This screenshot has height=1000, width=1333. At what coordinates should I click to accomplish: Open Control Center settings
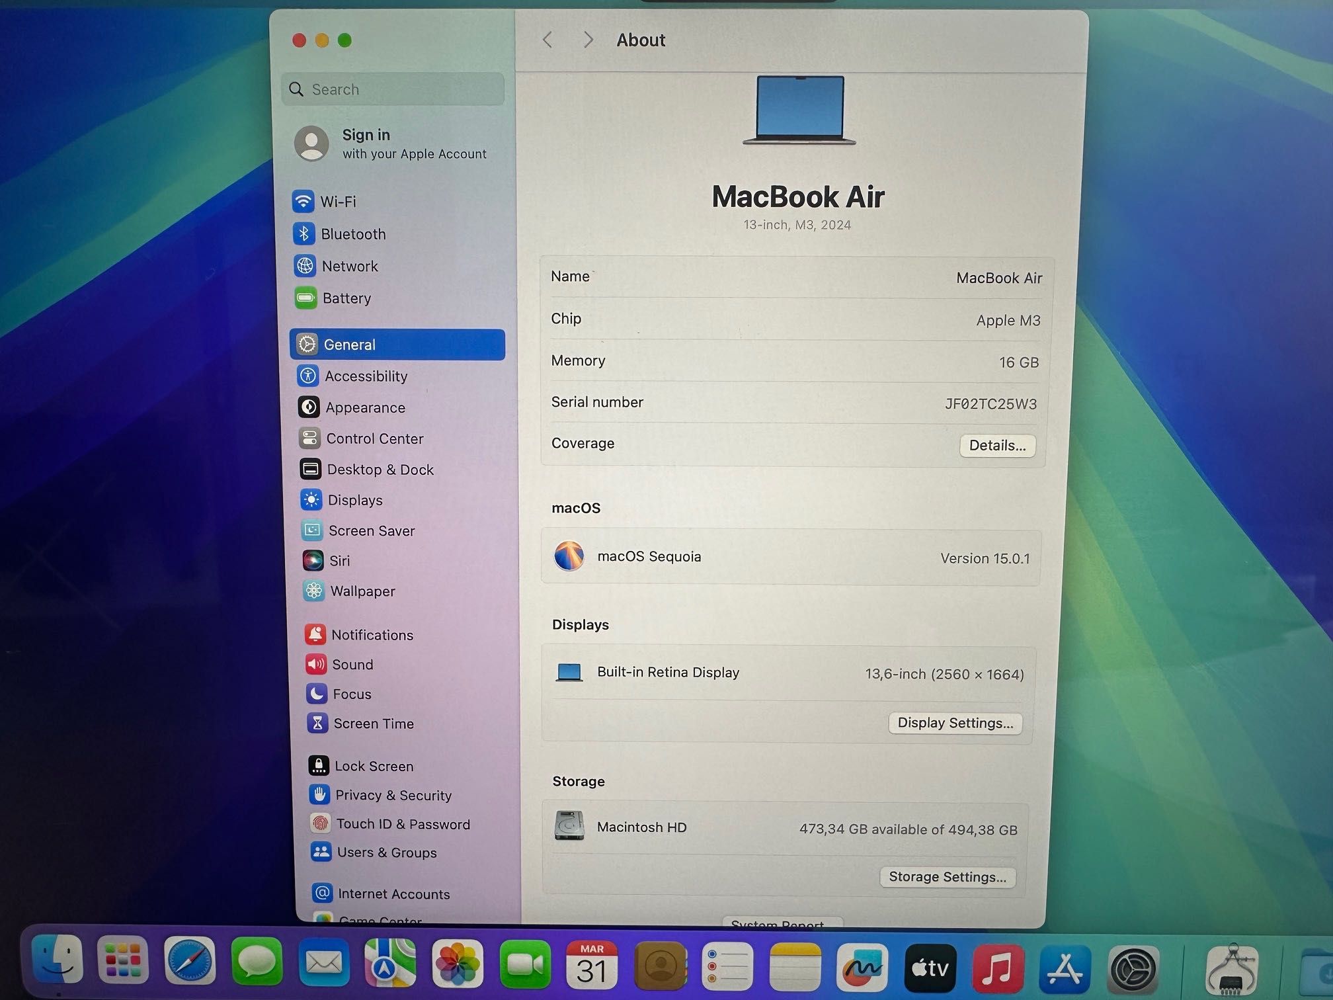tap(362, 438)
